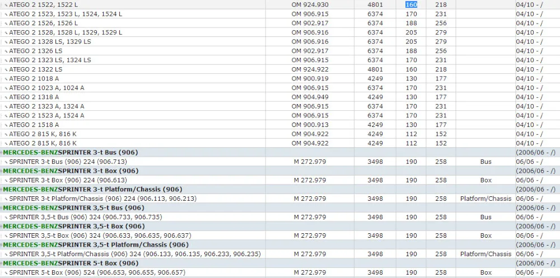Click the arrow icon beside ATEGO 2 1518 A

click(x=6, y=126)
